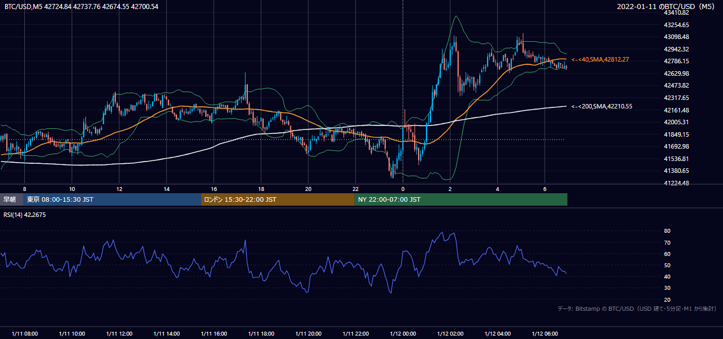The image size is (723, 339).
Task: Click the 早朝 session block
Action: pos(12,199)
